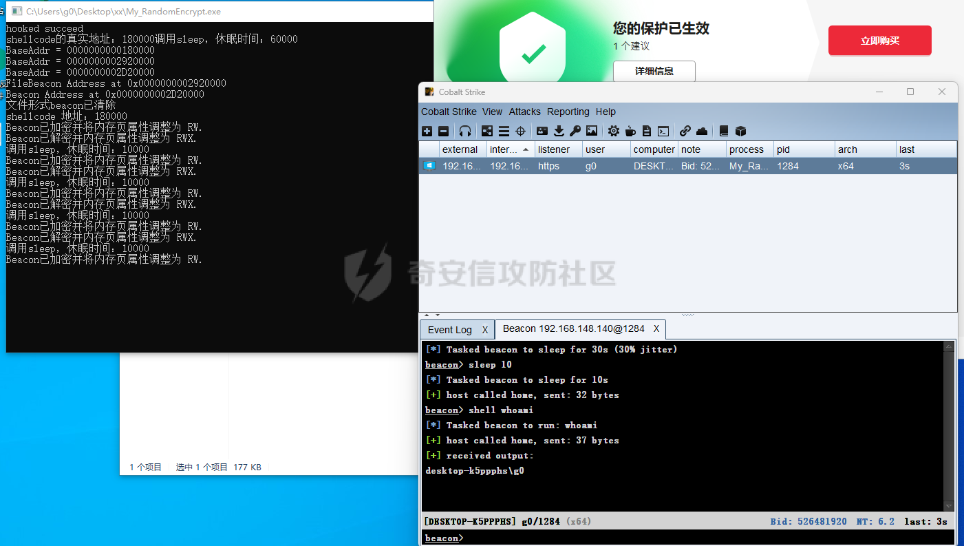This screenshot has height=546, width=964.
Task: Click "Bid: 526481920" in the status bar
Action: 808,521
